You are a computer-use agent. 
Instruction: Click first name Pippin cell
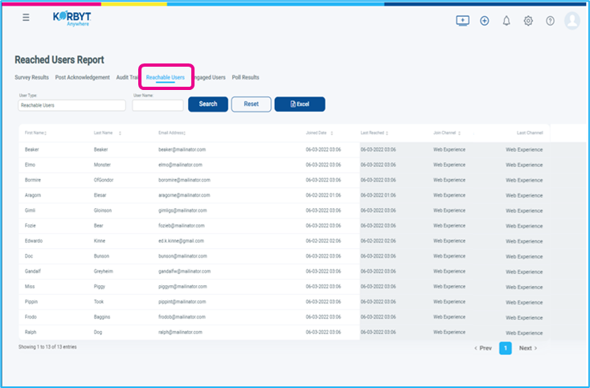31,301
